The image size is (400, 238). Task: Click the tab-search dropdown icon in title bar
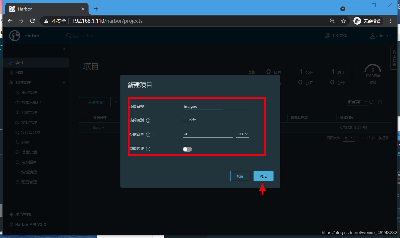click(343, 9)
